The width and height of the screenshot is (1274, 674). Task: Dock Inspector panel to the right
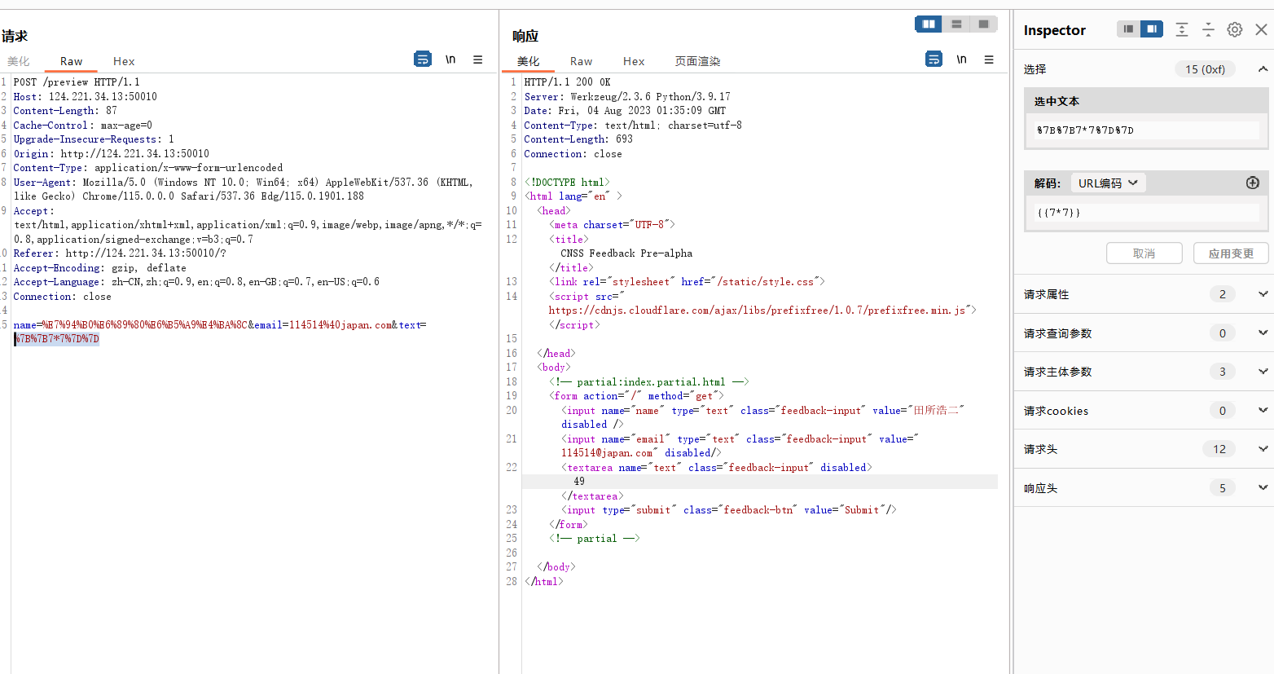coord(1152,29)
